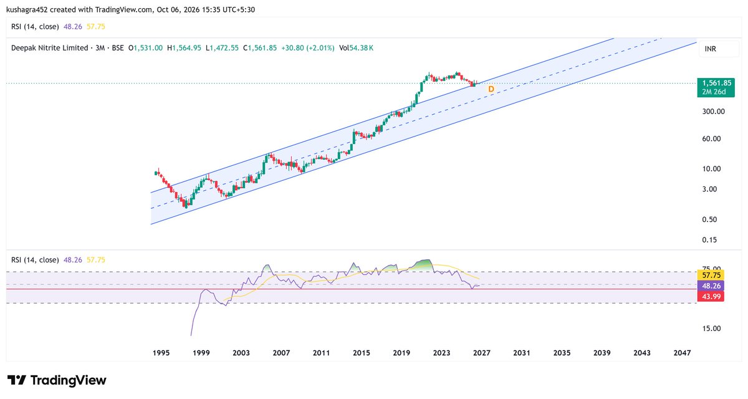Viewport: 748px width, 399px height.
Task: Click the H1,564.95 high value
Action: pyautogui.click(x=185, y=48)
